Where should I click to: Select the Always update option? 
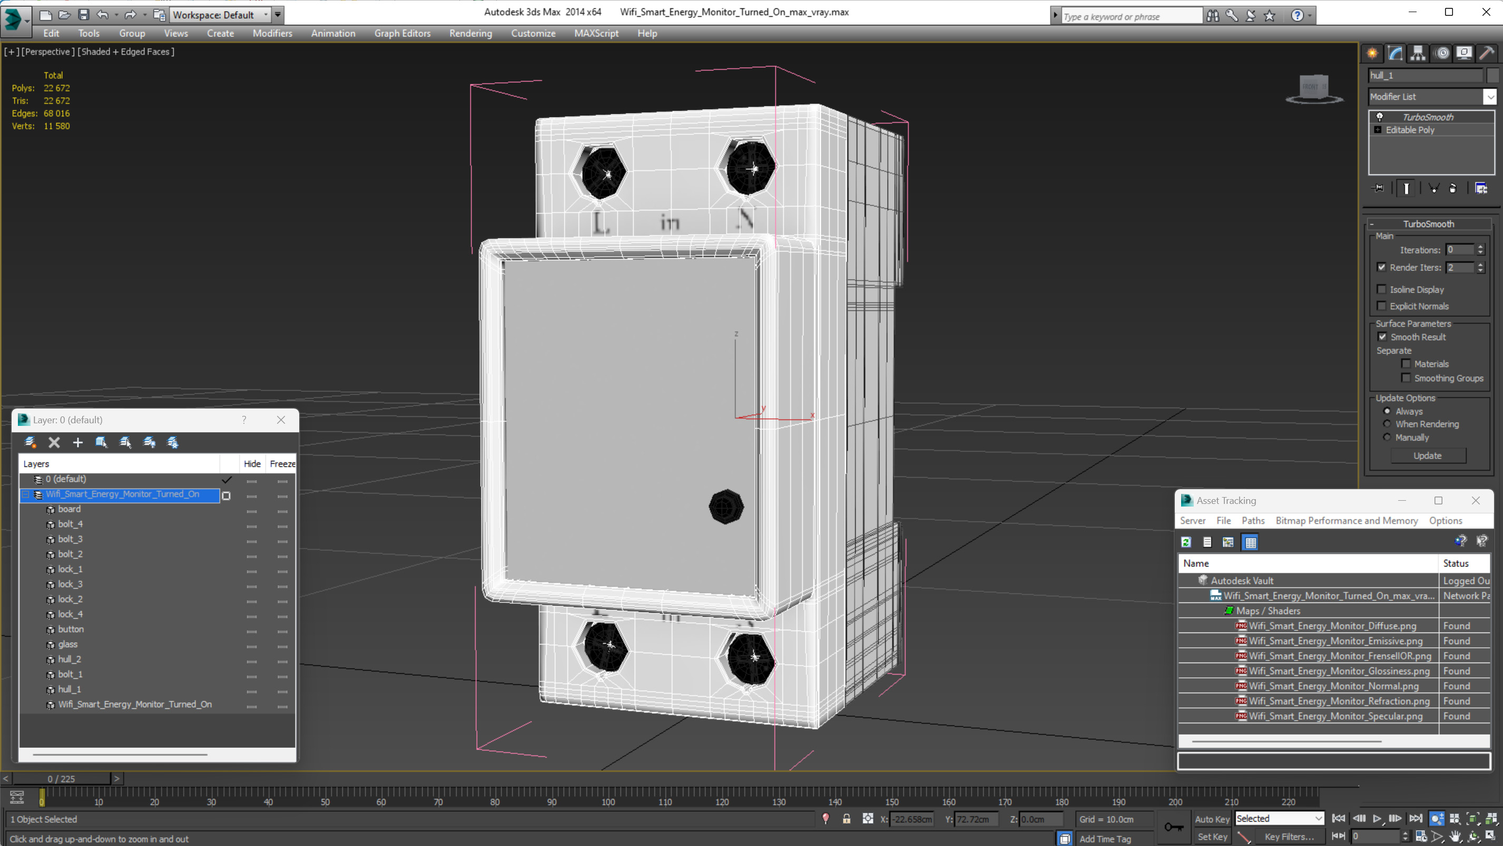click(x=1388, y=411)
